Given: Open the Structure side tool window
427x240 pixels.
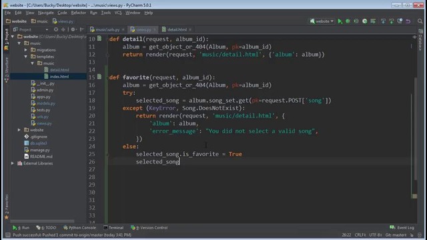Looking at the screenshot, I should click(7, 69).
